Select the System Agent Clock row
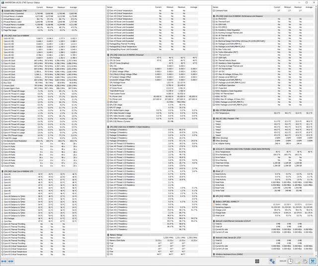 click(x=39, y=88)
